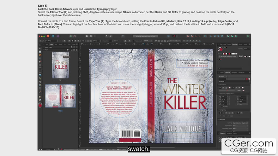This screenshot has width=278, height=156.
Task: Open the paragraph style [No Style] dropdown
Action: pyautogui.click(x=51, y=41)
